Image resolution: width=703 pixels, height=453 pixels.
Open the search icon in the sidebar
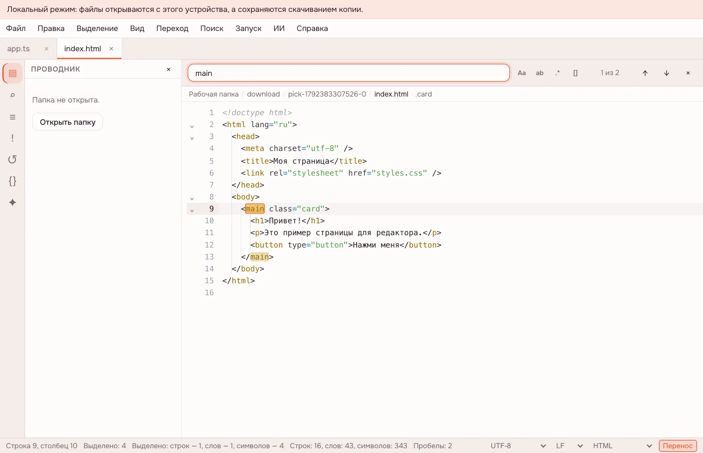(13, 95)
